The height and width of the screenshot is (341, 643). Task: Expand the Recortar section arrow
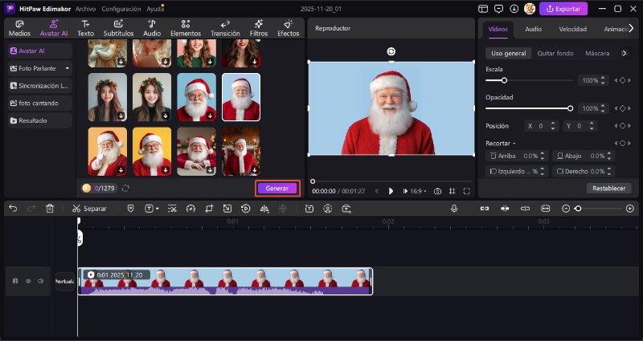pos(514,144)
